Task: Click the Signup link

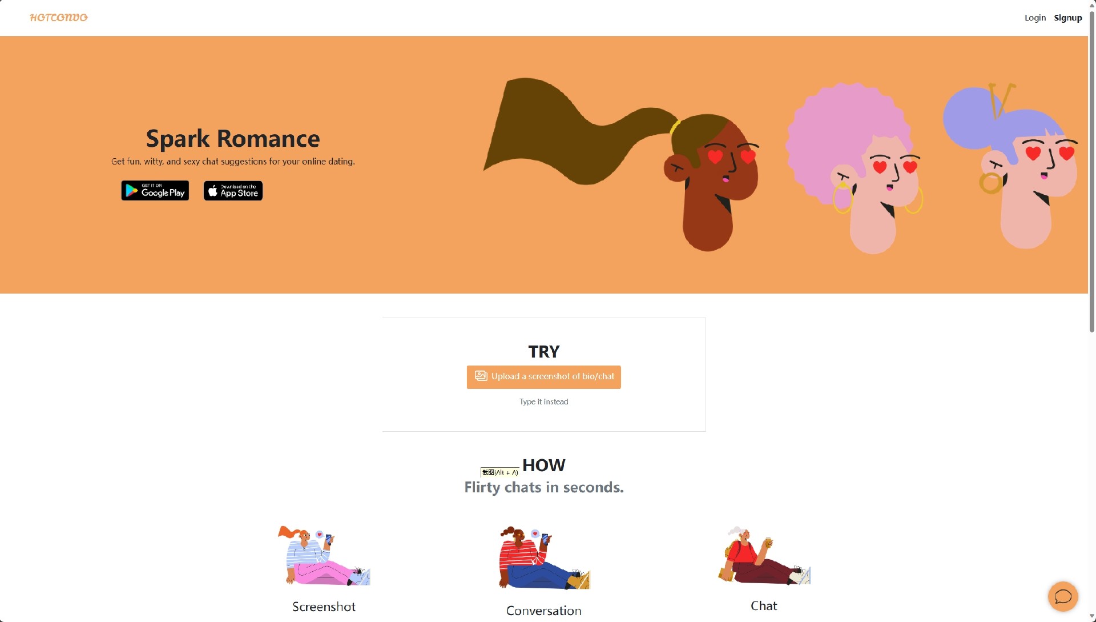Action: [x=1068, y=18]
